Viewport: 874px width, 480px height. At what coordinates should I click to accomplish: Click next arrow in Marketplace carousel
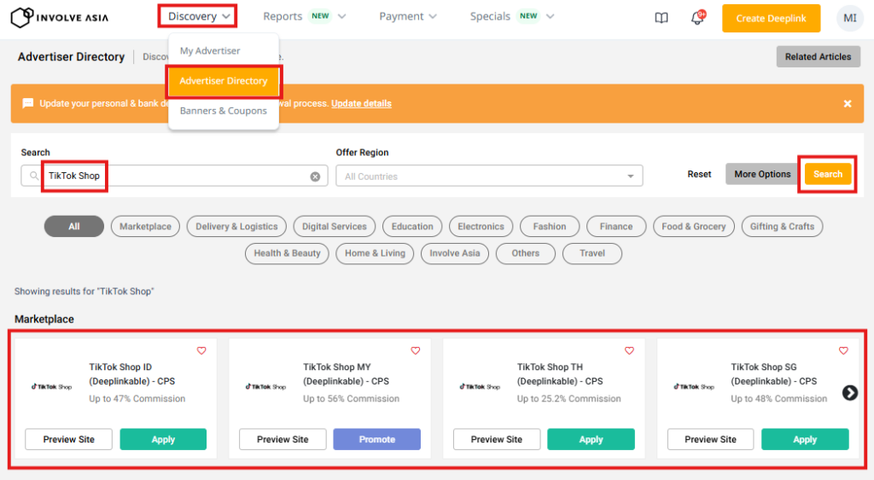pyautogui.click(x=849, y=392)
